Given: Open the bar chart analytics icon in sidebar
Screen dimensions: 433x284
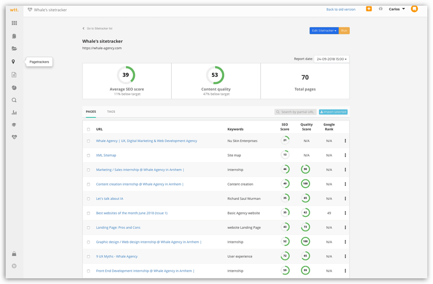Looking at the screenshot, I should [x=14, y=112].
